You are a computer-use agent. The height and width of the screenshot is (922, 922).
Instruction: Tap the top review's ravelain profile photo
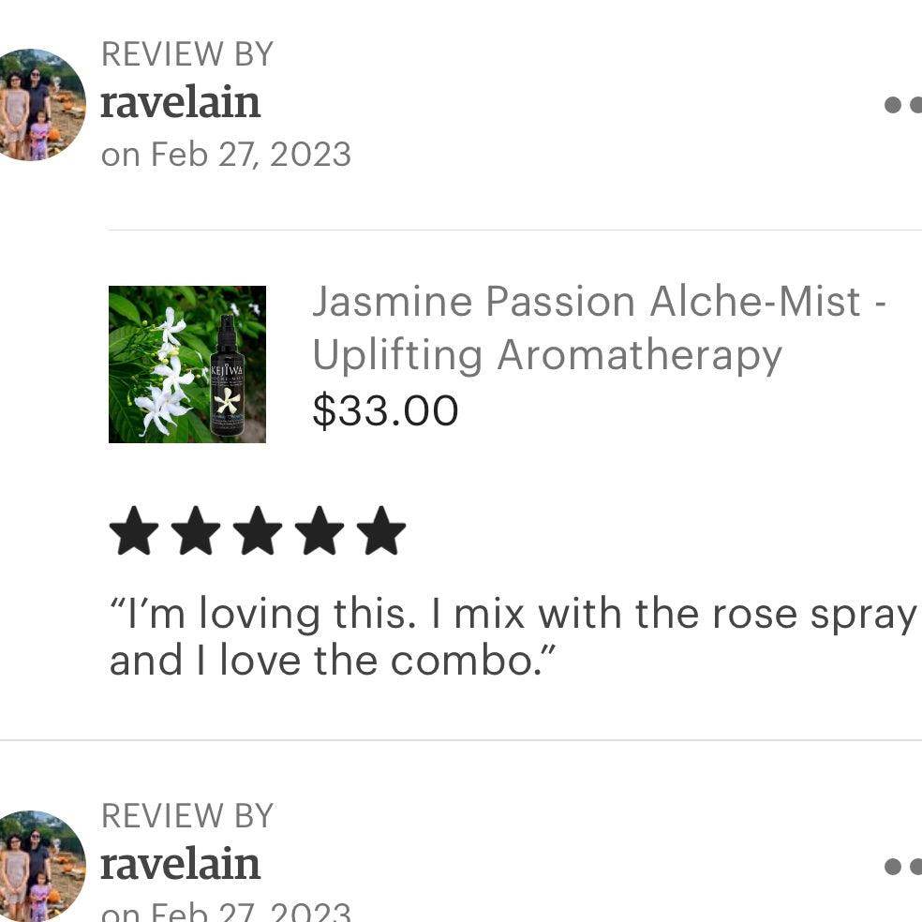tap(37, 104)
